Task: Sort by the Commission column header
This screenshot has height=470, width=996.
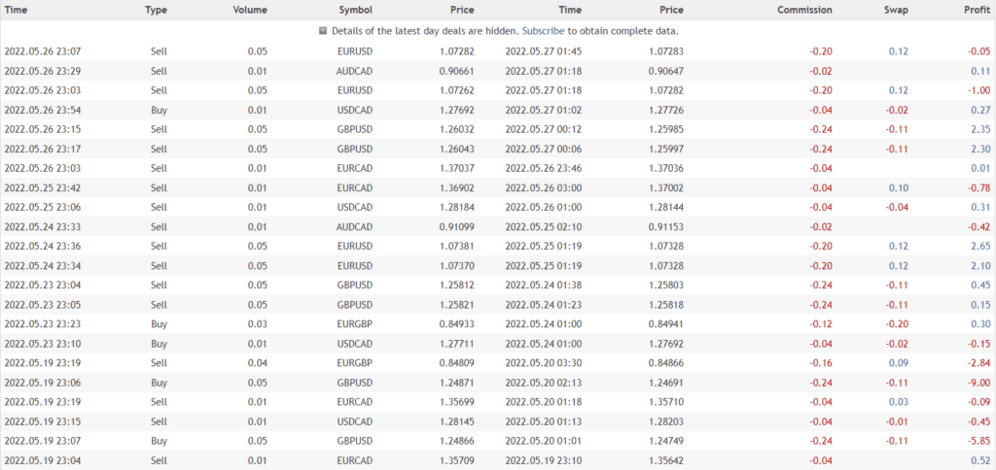Action: tap(804, 10)
